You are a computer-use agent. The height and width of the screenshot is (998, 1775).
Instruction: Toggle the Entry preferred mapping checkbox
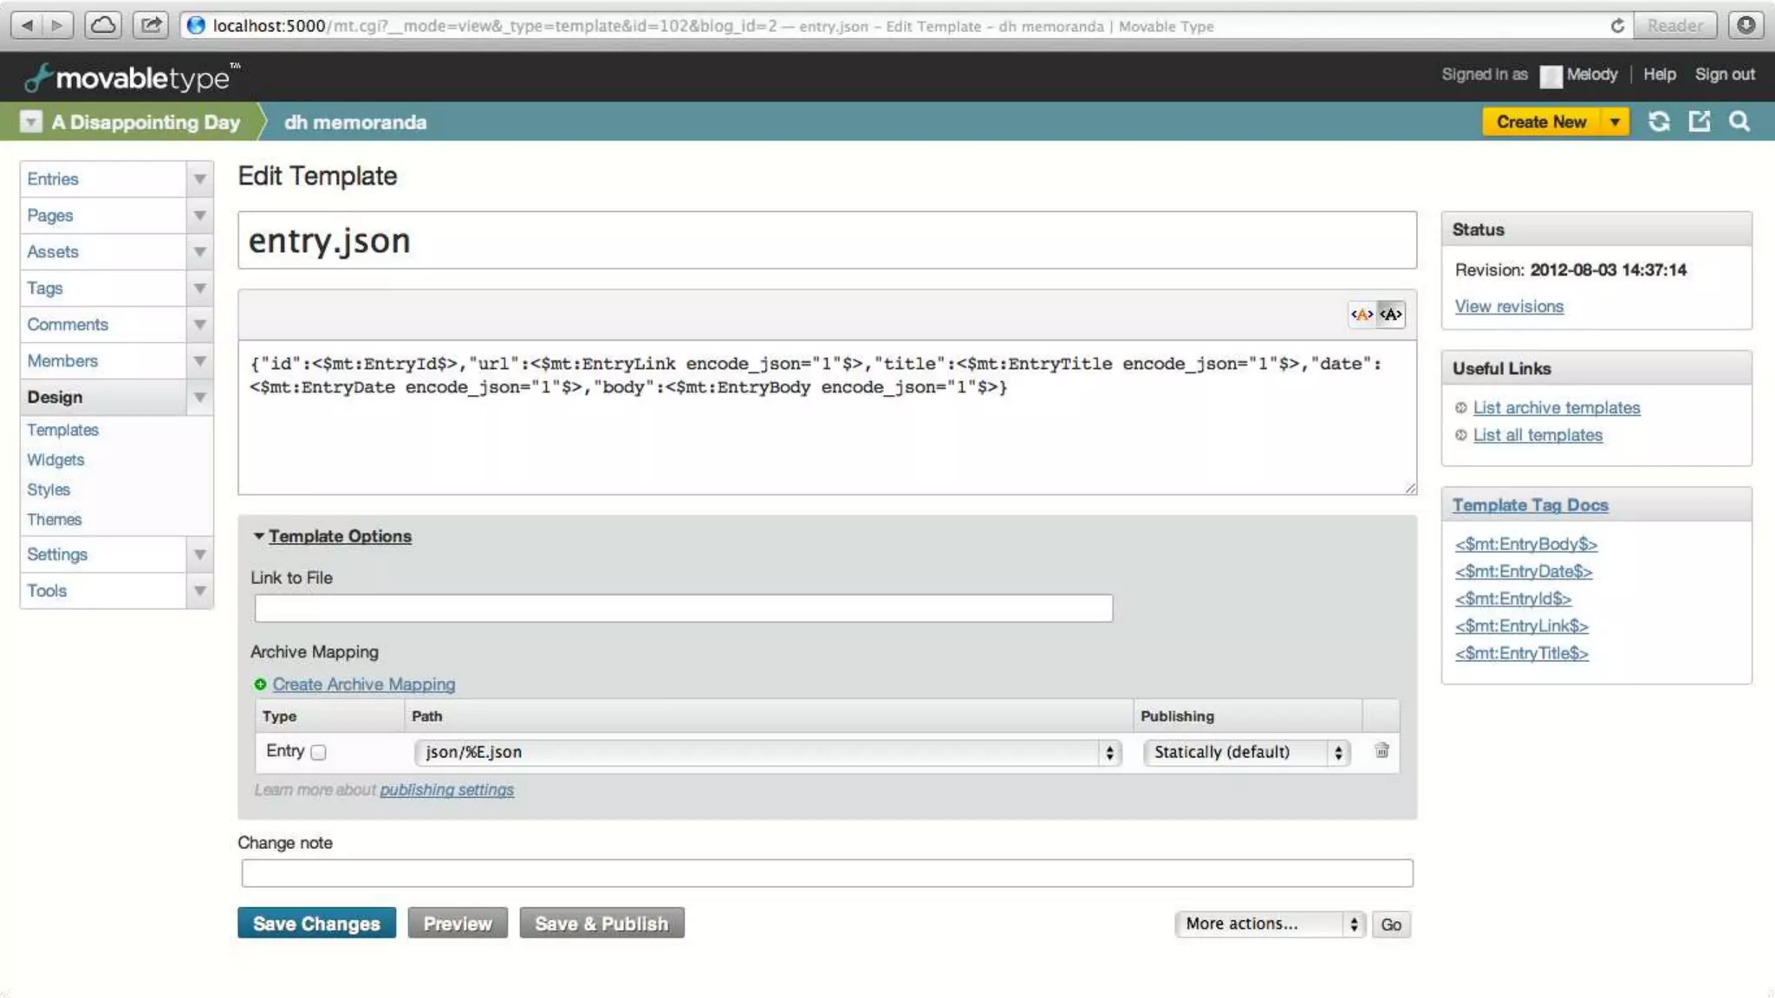click(318, 753)
